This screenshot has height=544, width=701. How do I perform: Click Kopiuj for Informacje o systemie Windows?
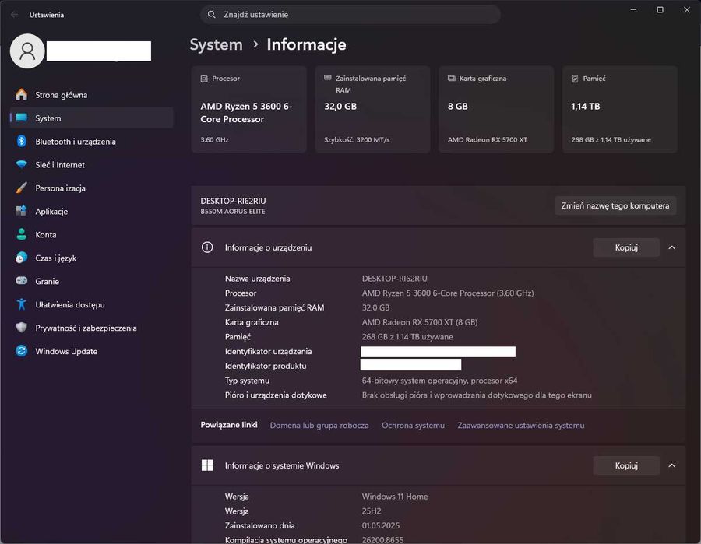coord(626,465)
